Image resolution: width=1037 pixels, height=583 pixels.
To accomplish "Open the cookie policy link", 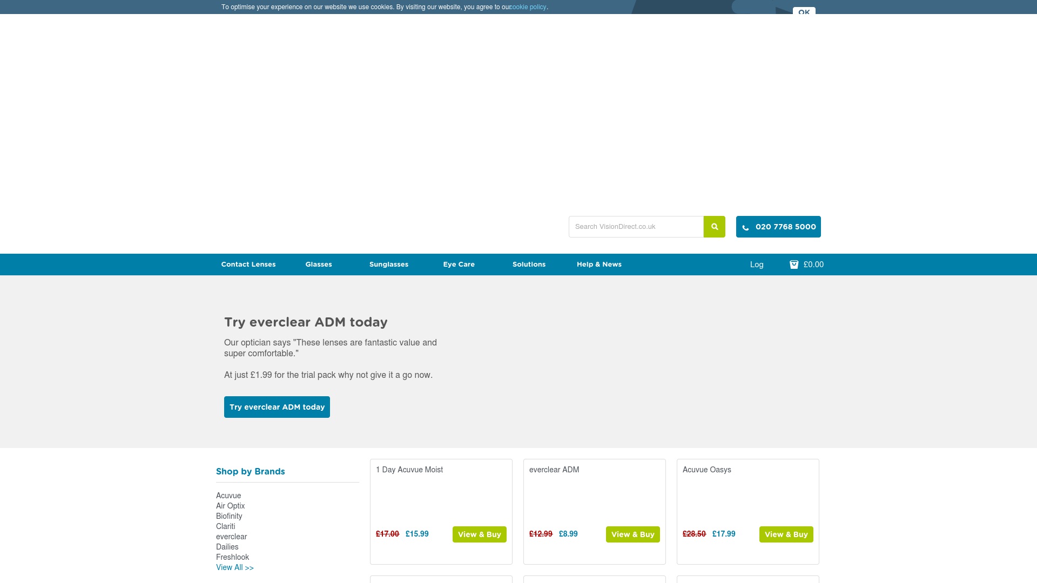I will 529,7.
